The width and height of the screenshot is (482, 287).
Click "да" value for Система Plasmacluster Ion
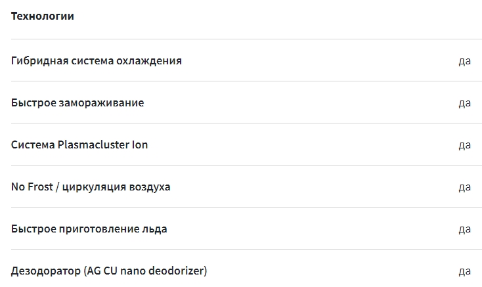pos(464,145)
